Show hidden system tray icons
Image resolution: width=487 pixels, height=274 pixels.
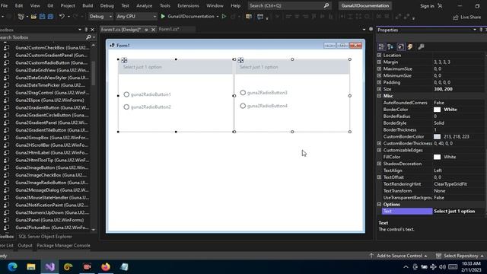(x=406, y=267)
